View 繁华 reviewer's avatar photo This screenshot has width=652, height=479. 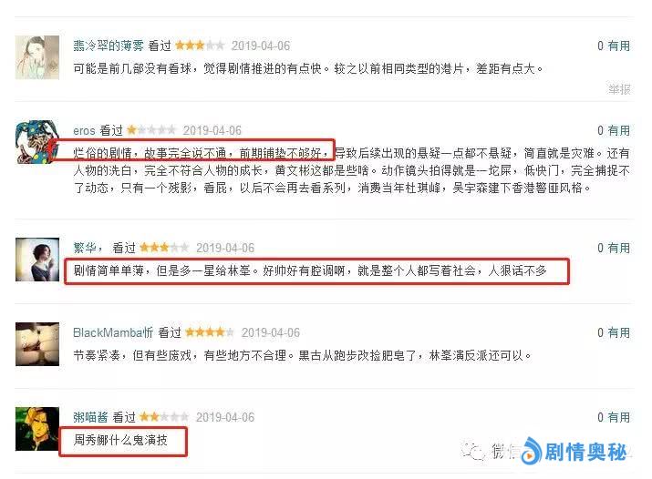(x=37, y=260)
